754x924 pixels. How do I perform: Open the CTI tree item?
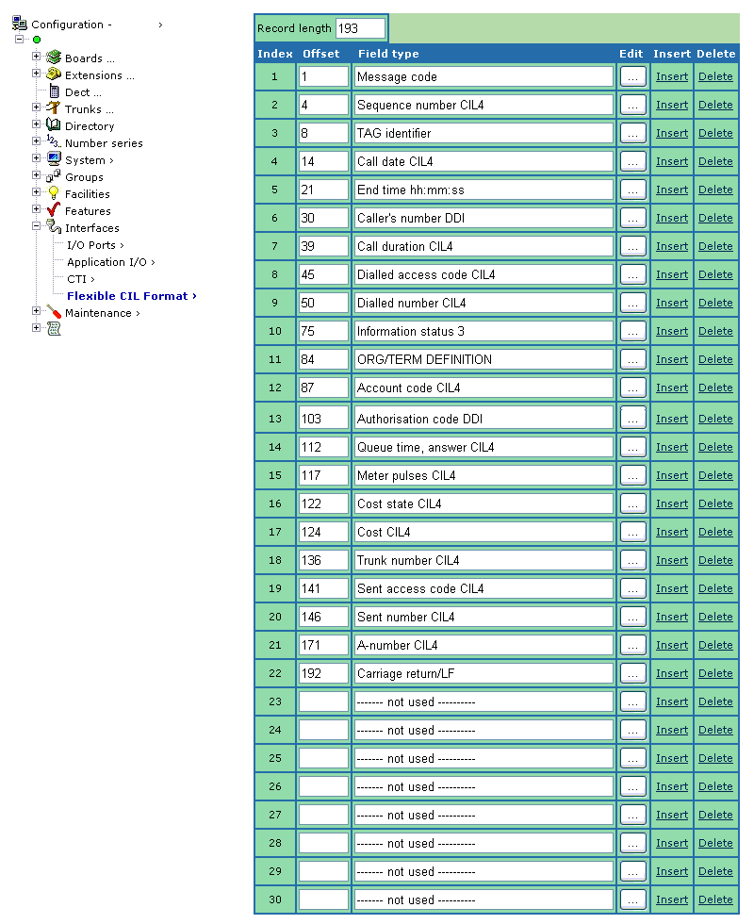(x=80, y=279)
